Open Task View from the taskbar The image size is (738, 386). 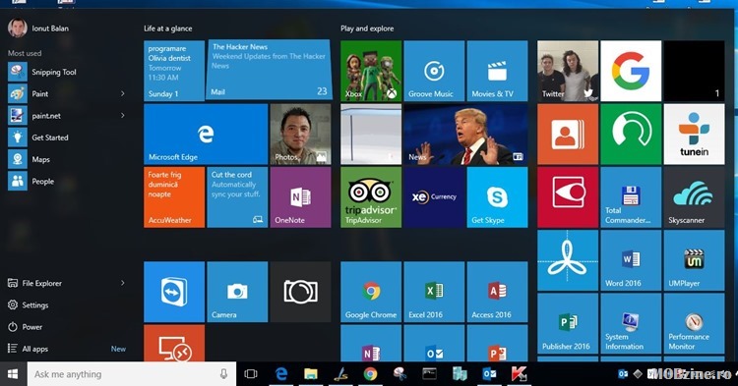251,374
